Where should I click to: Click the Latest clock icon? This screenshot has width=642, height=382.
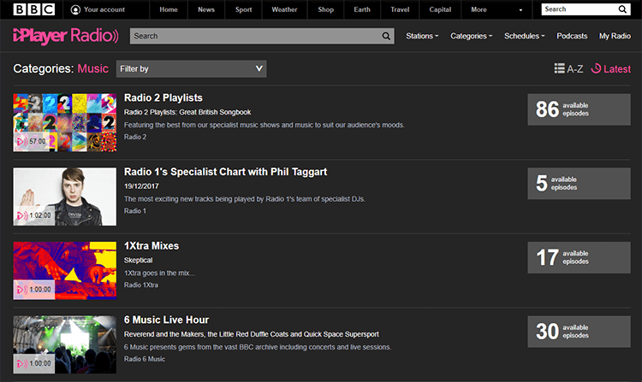point(596,68)
